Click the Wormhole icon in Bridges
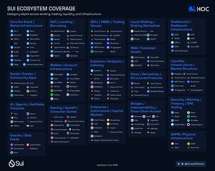 [132, 116]
